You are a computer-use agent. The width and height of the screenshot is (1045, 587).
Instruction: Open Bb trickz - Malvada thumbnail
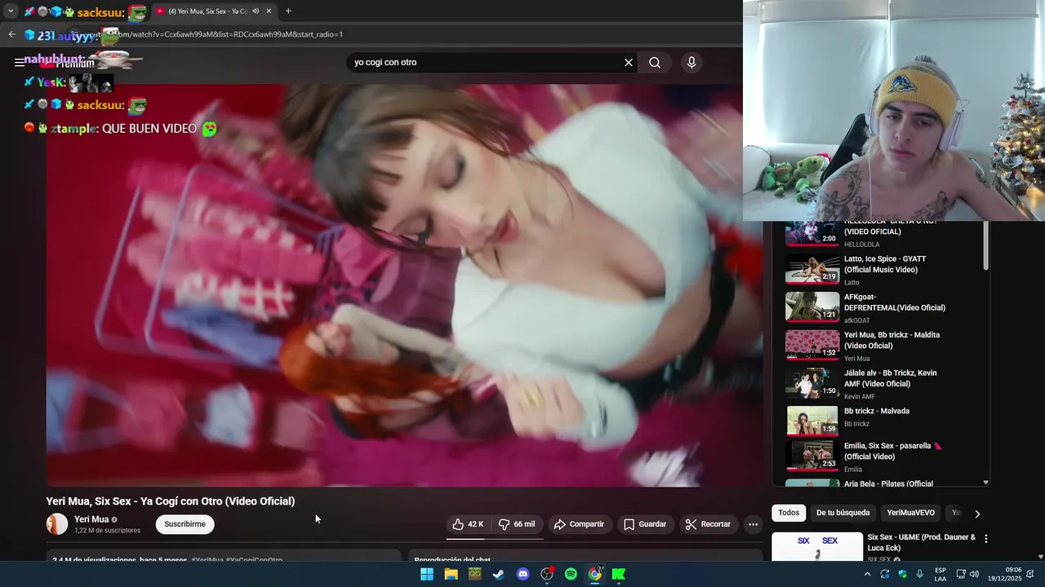coord(812,421)
